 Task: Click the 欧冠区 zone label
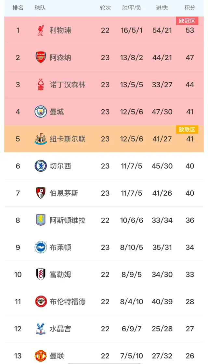click(187, 21)
